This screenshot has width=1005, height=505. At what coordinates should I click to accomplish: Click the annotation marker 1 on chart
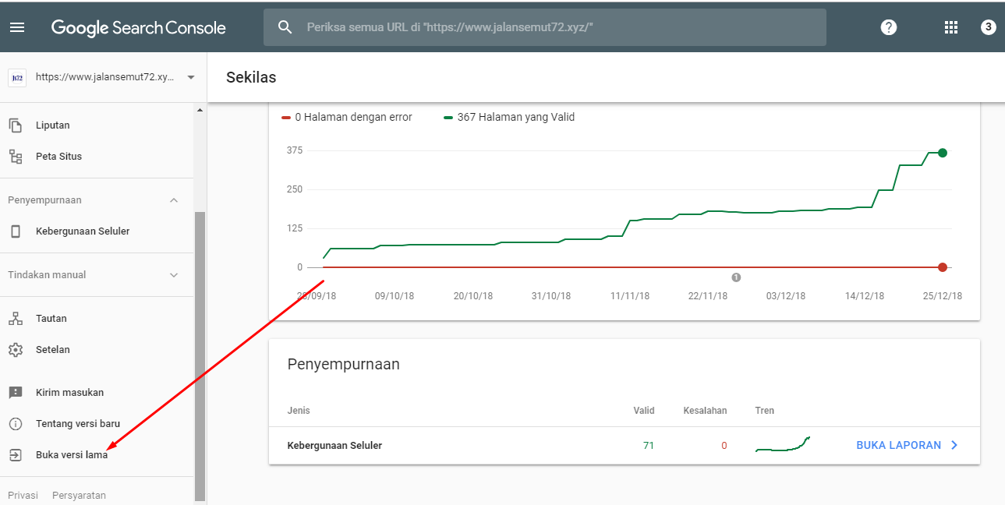736,277
